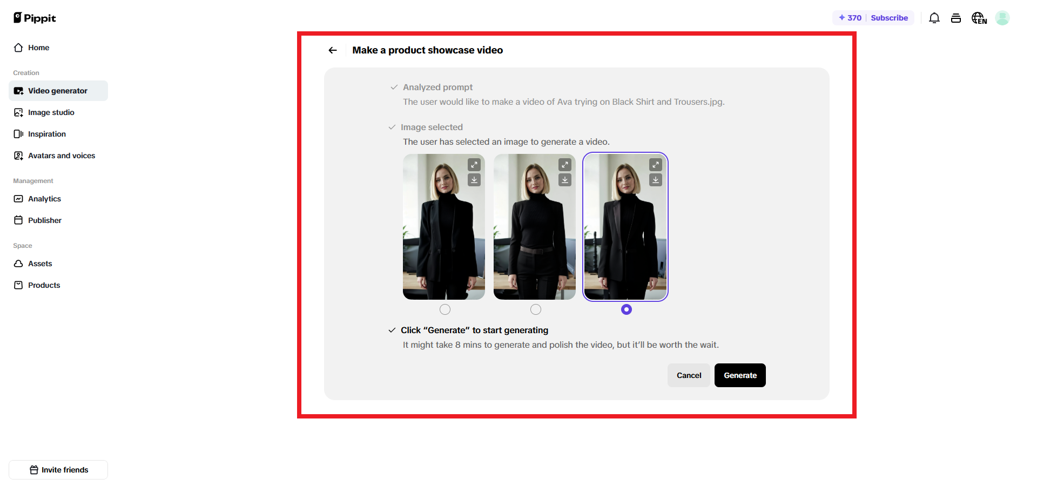Select the first image radio button
Viewport: 1037px width, 493px height.
[x=445, y=309]
